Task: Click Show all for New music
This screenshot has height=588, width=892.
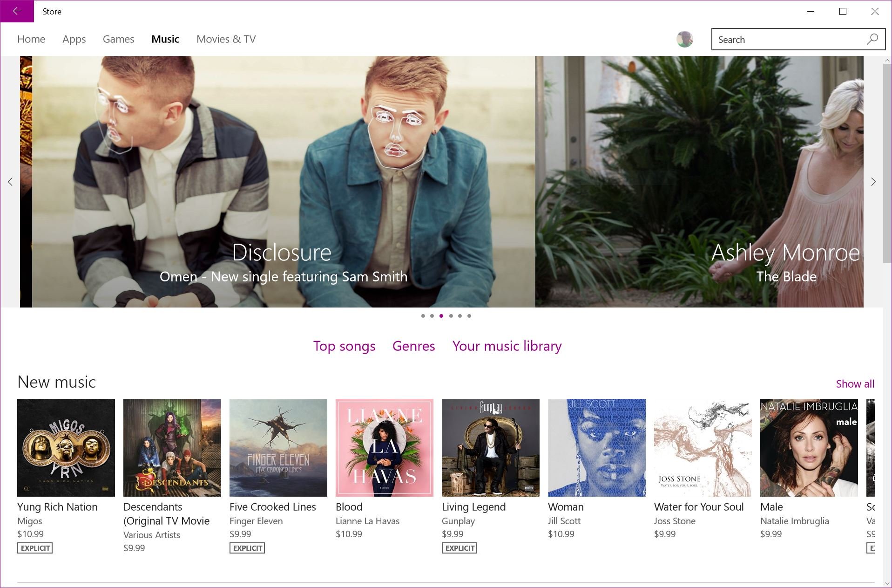Action: (855, 384)
